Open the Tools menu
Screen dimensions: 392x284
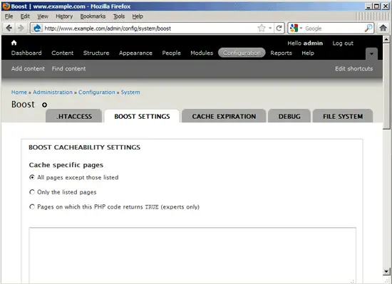click(119, 16)
